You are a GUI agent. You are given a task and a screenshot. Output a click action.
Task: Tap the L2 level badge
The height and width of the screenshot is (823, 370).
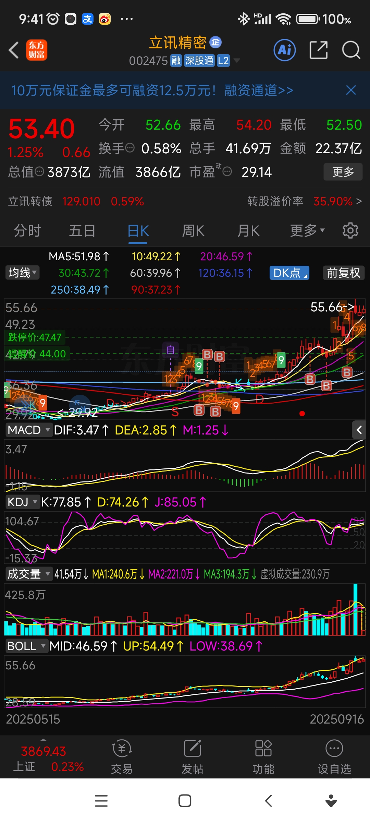(x=223, y=61)
